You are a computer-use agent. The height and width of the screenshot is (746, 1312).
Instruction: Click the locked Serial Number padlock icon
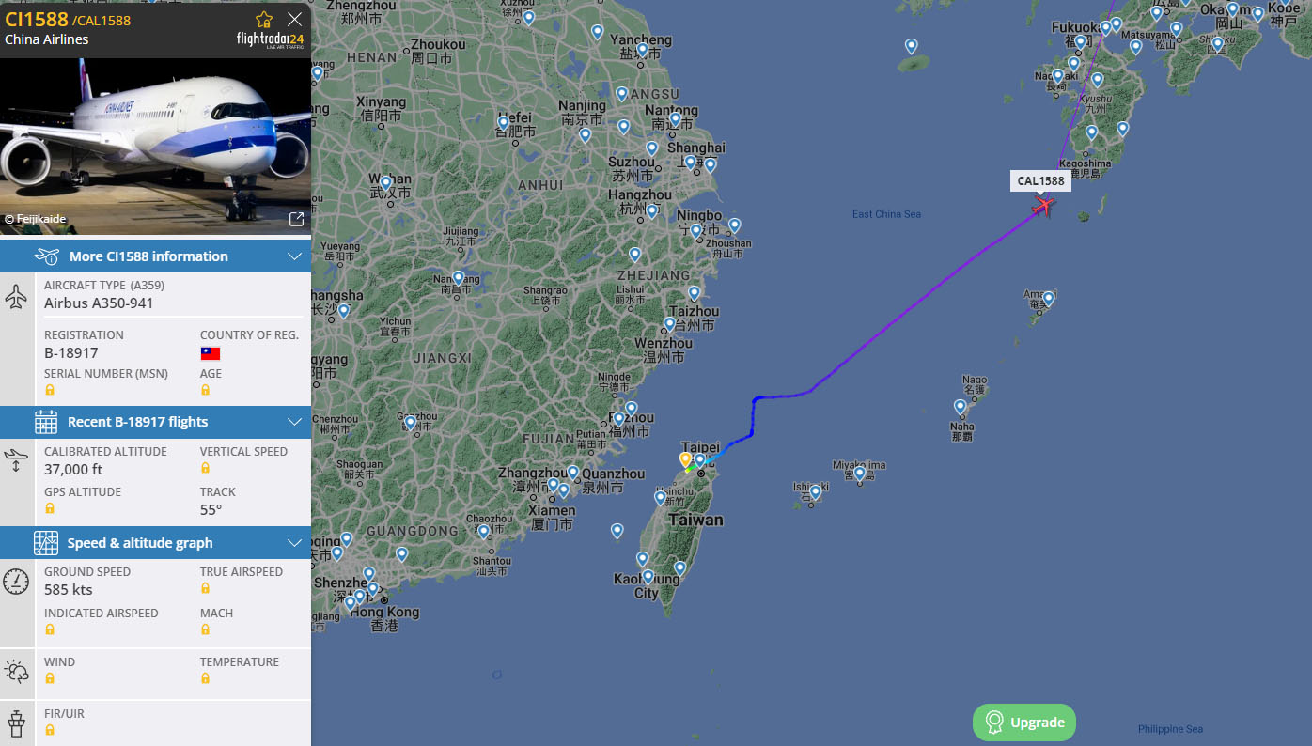(50, 390)
